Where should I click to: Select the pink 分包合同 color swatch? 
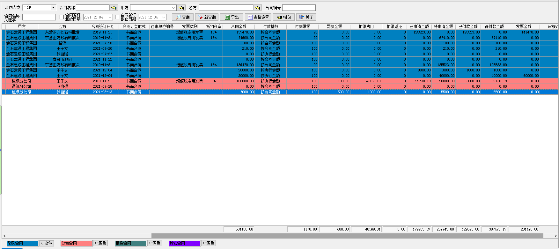[77, 243]
